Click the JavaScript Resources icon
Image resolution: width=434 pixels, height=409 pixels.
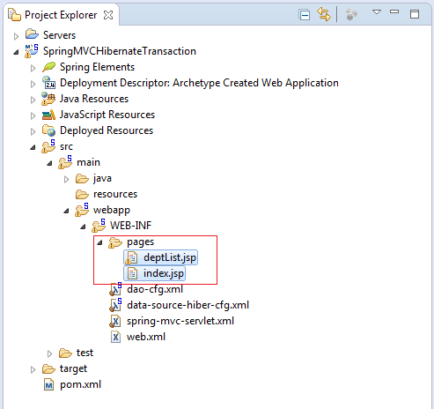click(x=48, y=115)
